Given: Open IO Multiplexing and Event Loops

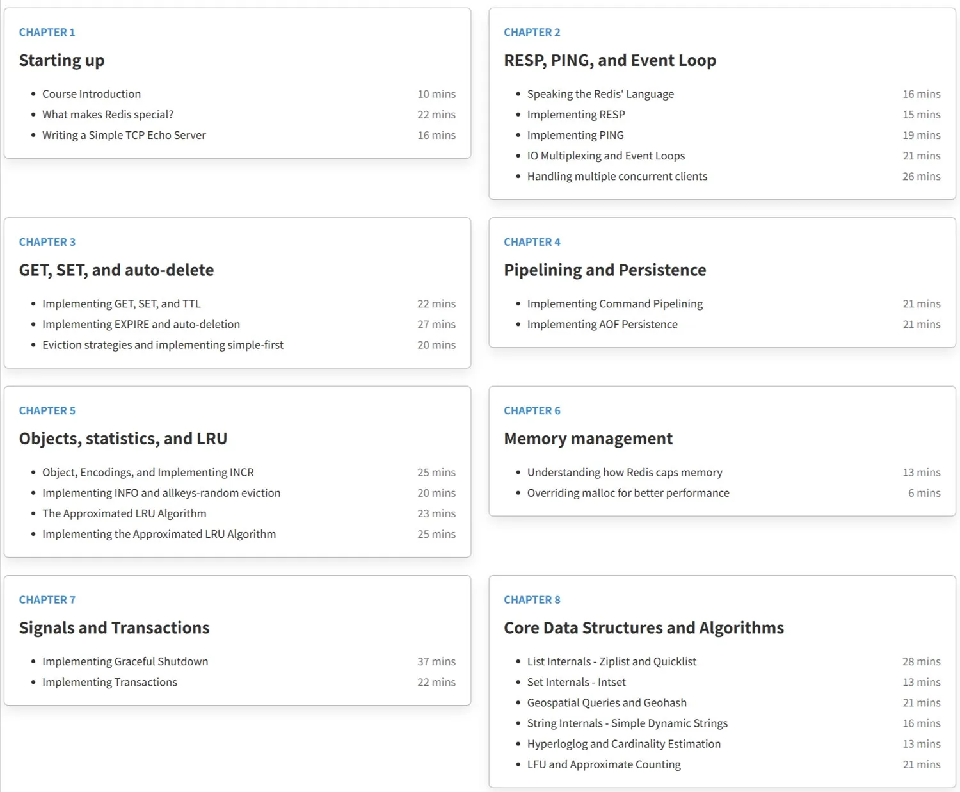Looking at the screenshot, I should tap(606, 156).
